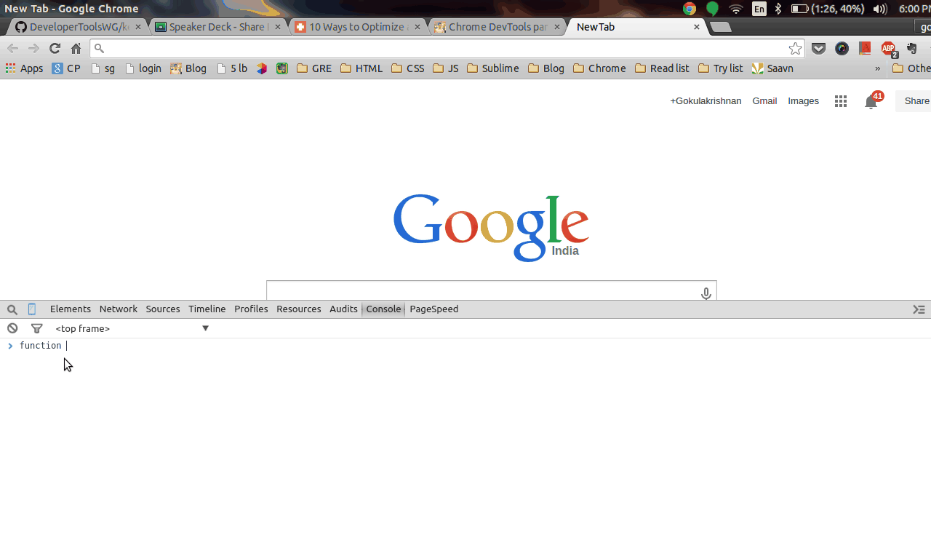Reload the page with refresh icon
931x559 pixels.
(55, 49)
